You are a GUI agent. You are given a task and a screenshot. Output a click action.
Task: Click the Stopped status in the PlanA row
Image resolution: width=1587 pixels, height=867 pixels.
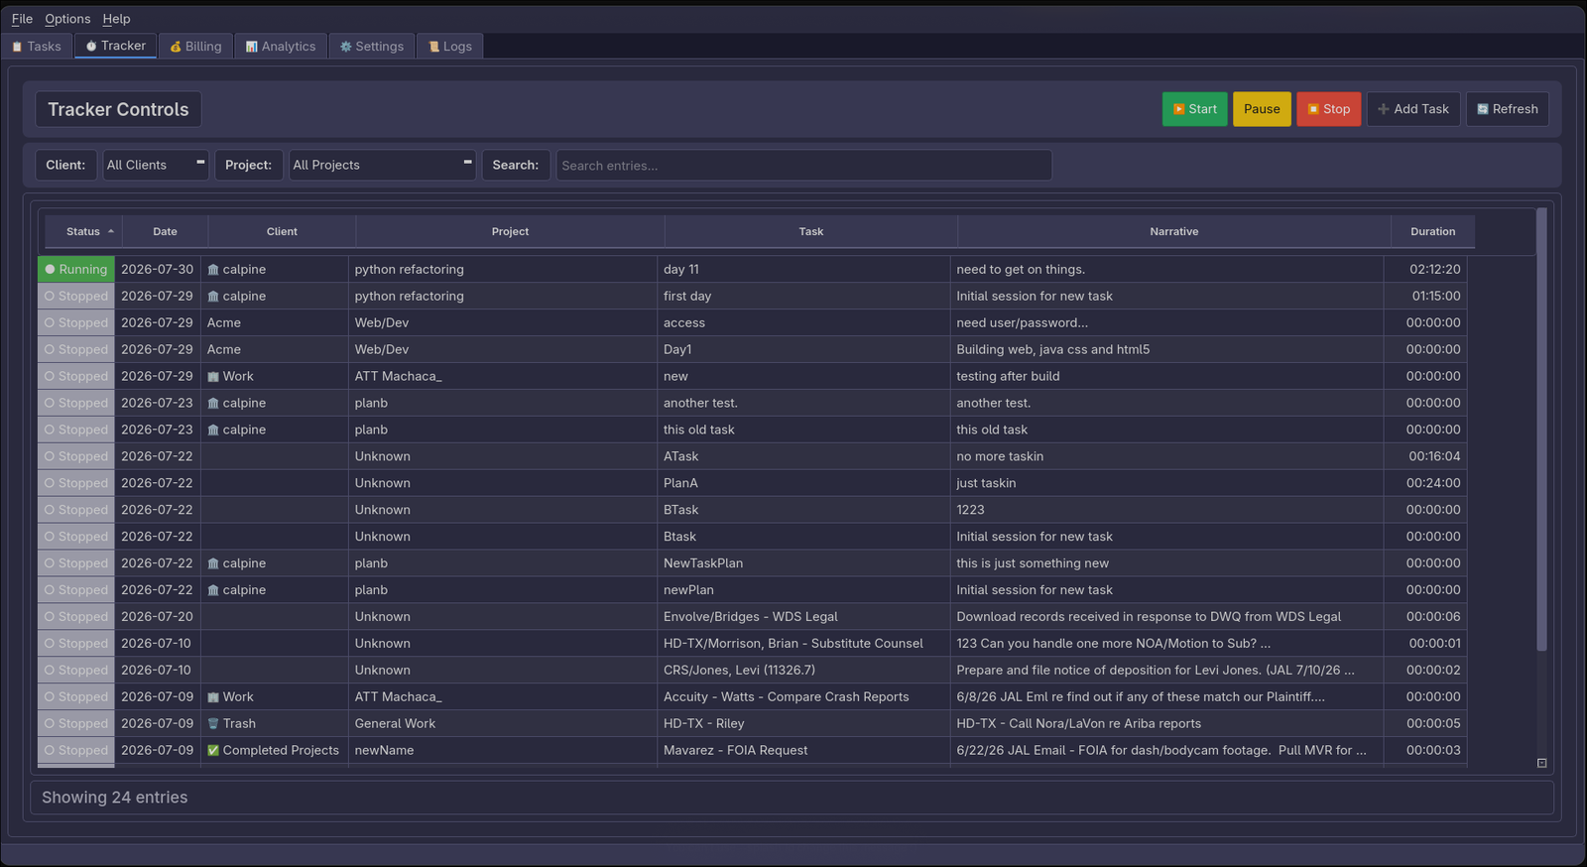[76, 483]
